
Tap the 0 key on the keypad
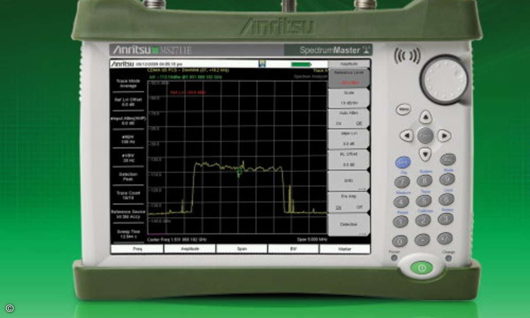point(400,241)
